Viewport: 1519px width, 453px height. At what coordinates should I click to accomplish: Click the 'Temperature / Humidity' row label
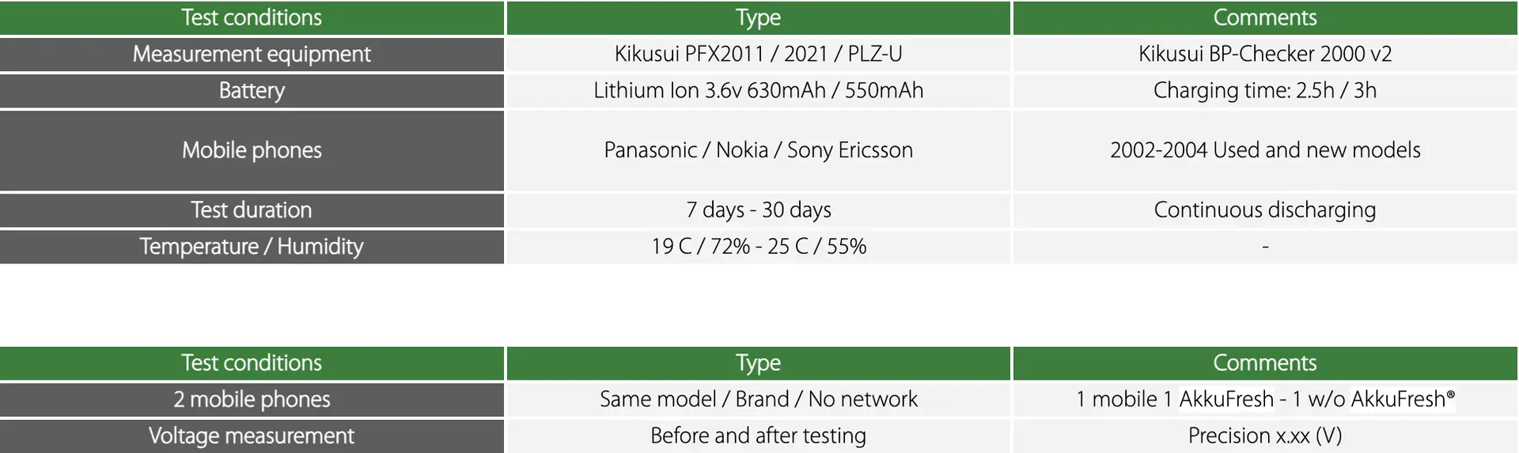tap(252, 247)
